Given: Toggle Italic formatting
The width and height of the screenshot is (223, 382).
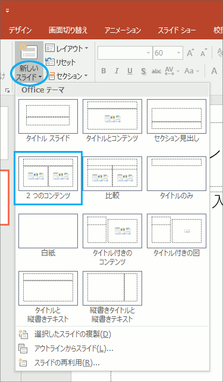Looking at the screenshot, I should click(117, 71).
